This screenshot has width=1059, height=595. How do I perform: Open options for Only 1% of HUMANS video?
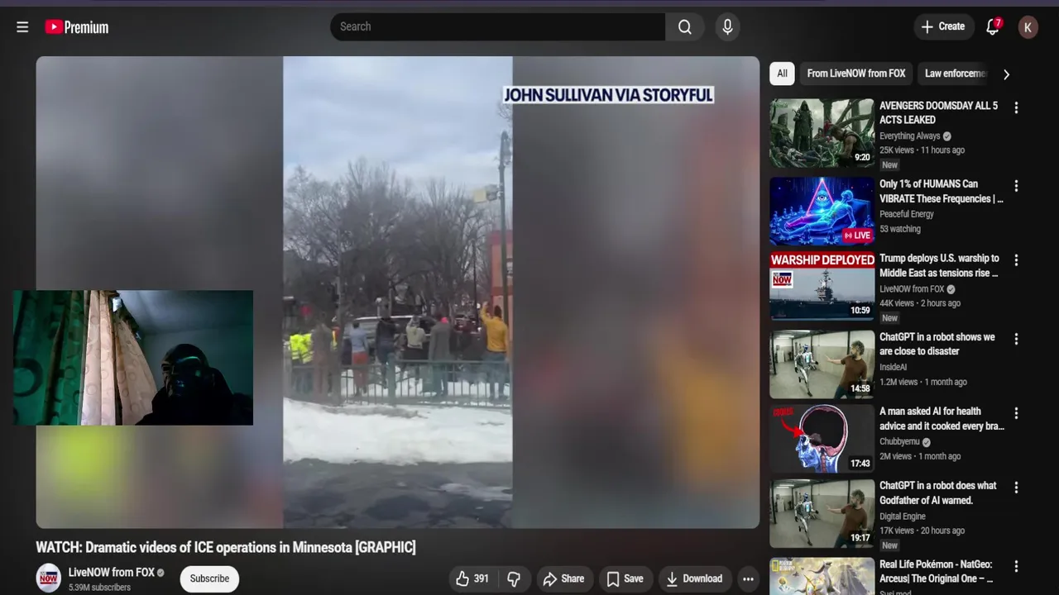tap(1016, 186)
